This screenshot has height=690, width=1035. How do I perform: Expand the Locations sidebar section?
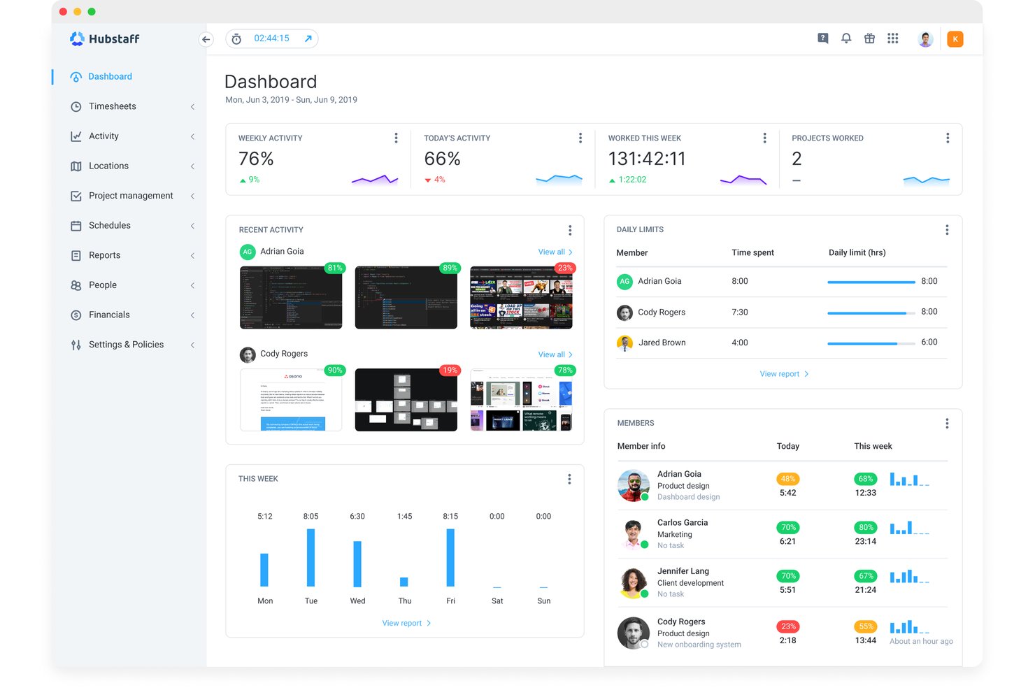[192, 166]
